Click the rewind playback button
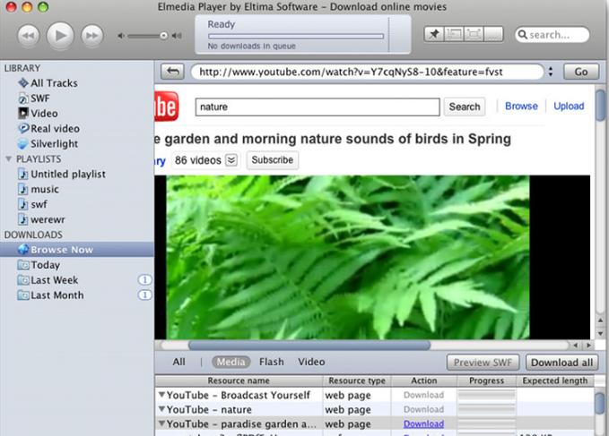The width and height of the screenshot is (609, 436). click(x=29, y=36)
